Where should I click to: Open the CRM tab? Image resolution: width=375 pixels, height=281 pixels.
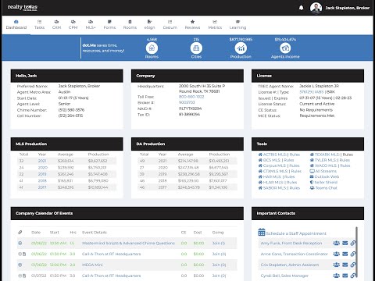coord(56,25)
